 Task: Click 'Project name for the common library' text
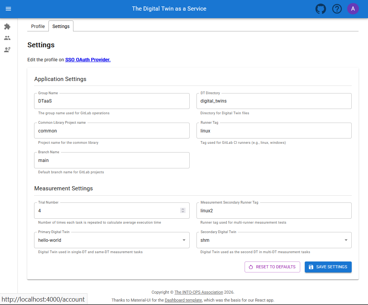68,143
